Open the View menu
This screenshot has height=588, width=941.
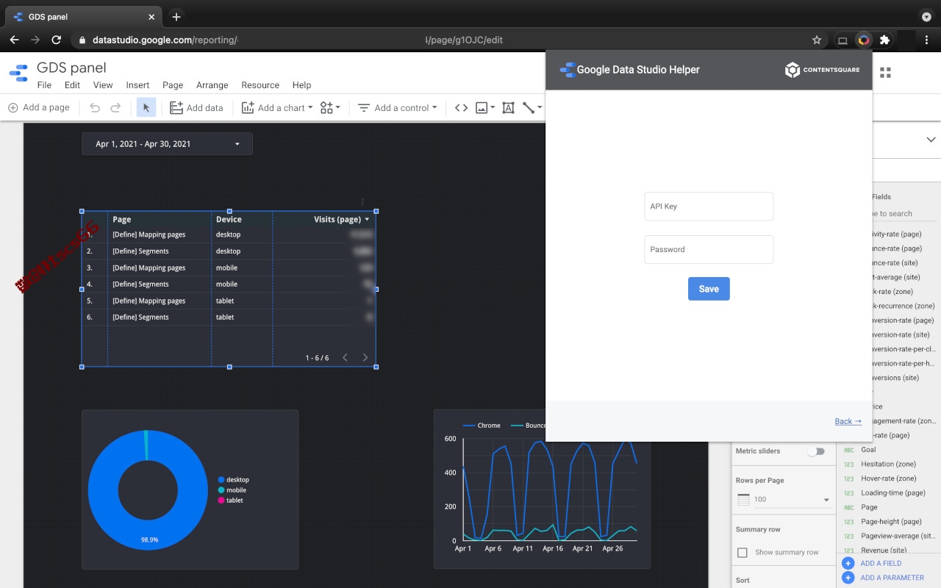click(103, 85)
